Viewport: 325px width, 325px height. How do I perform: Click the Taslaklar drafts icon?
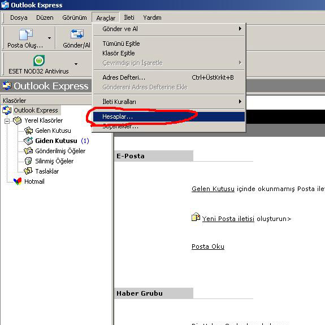click(x=28, y=171)
